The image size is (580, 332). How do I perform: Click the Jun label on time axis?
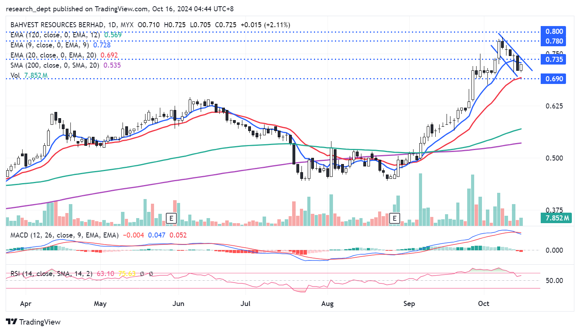178,304
